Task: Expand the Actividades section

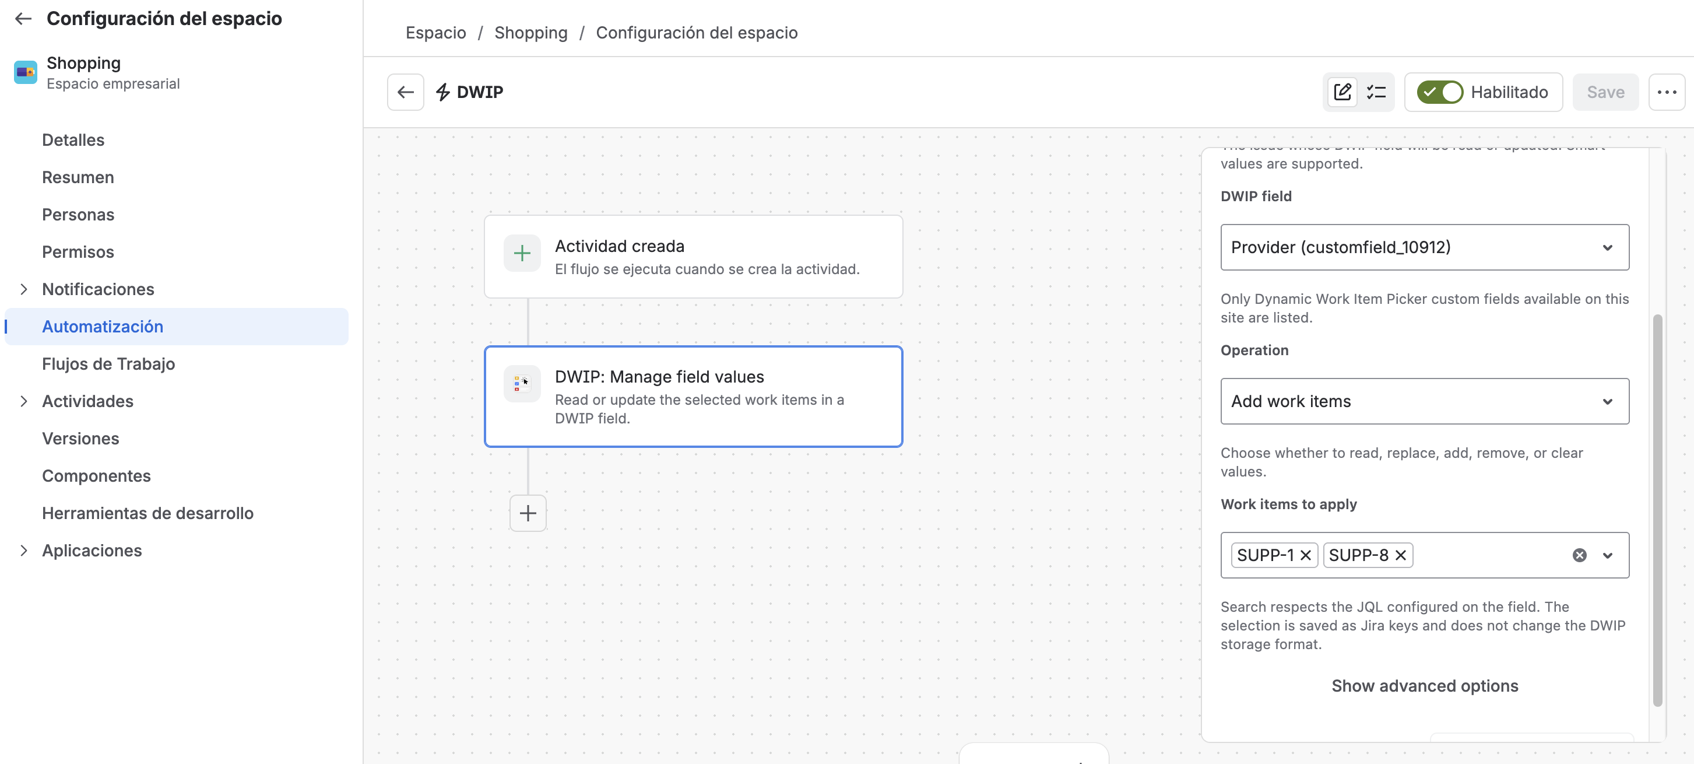Action: (x=24, y=401)
